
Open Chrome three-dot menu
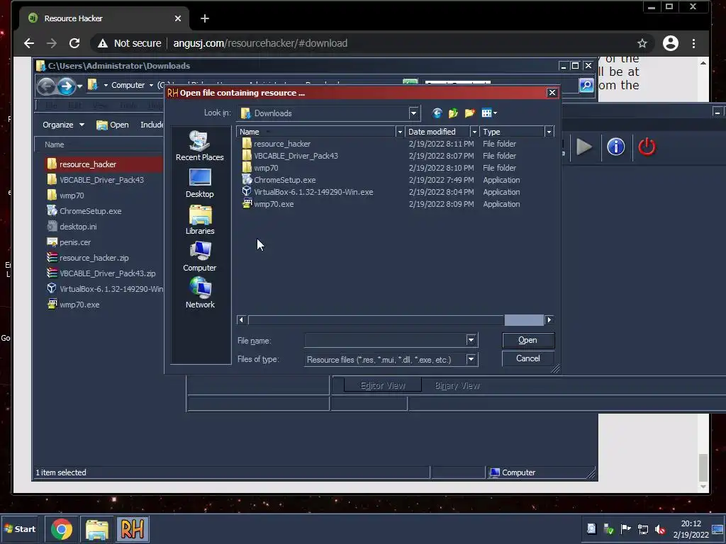[x=693, y=43]
